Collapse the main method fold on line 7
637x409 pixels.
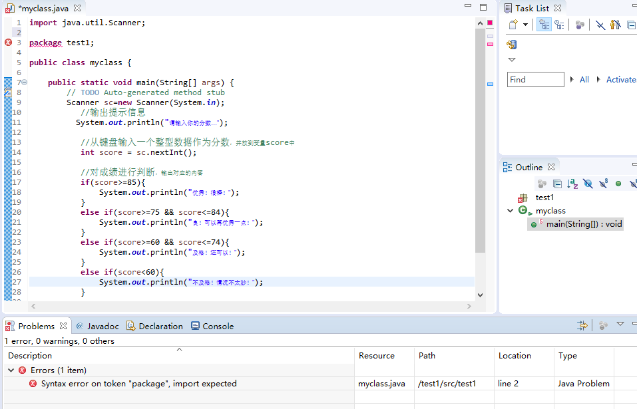coord(25,82)
